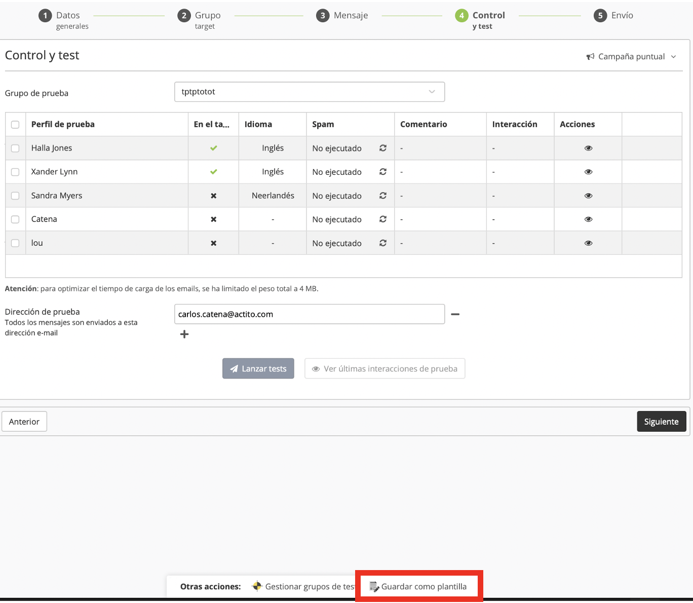Click Lanzar tests button
Screen dimensions: 693x603
[x=258, y=369]
